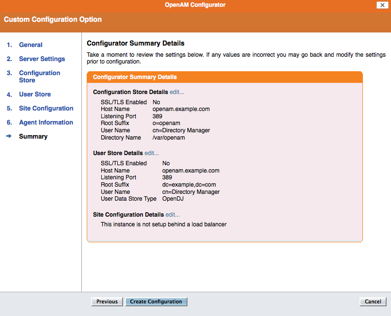391x316 pixels.
Task: Click the Configuration Store host name openam.example.com
Action: tap(181, 109)
